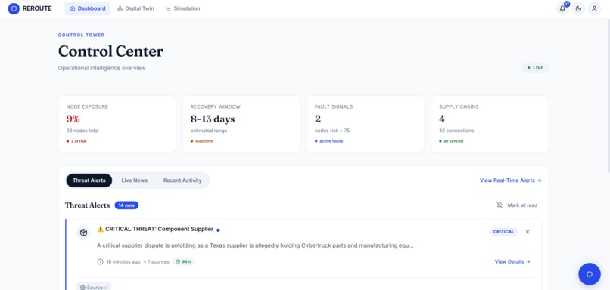Viewport: 610px width, 290px height.
Task: Click the CRITICAL severity badge
Action: pyautogui.click(x=504, y=232)
